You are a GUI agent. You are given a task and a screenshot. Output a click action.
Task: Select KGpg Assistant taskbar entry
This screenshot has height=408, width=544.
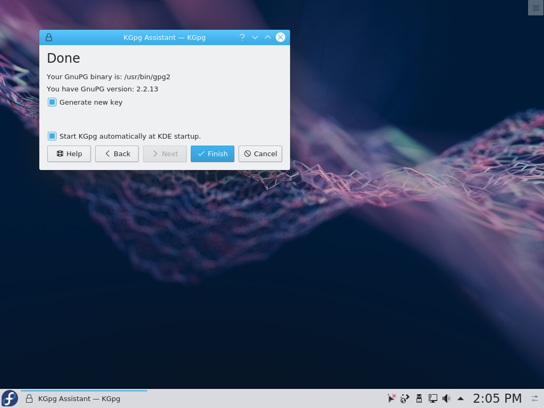pos(84,398)
